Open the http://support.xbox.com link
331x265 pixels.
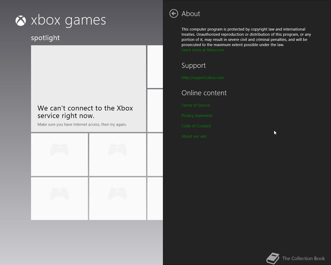[203, 78]
